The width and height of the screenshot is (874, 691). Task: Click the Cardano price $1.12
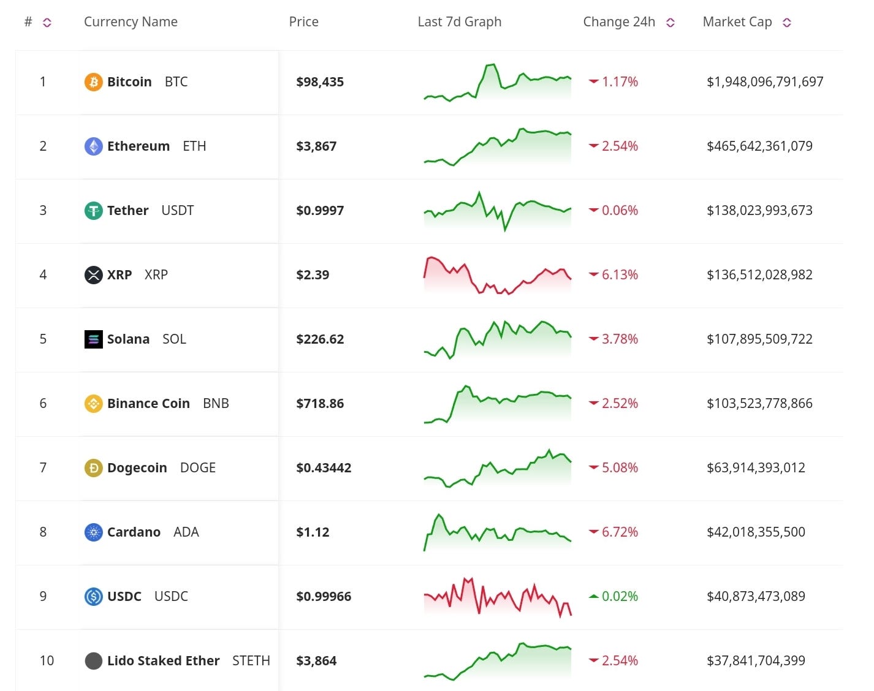point(313,532)
